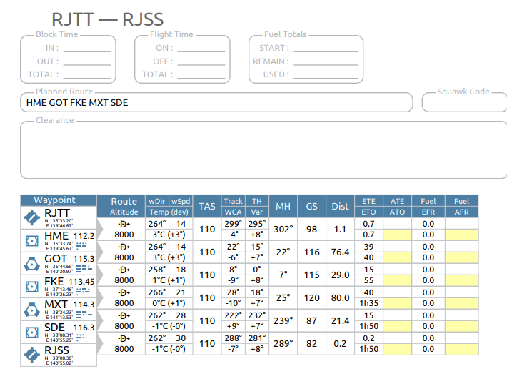The height and width of the screenshot is (374, 507).
Task: Click the Fuel Totals USED field
Action: 326,74
